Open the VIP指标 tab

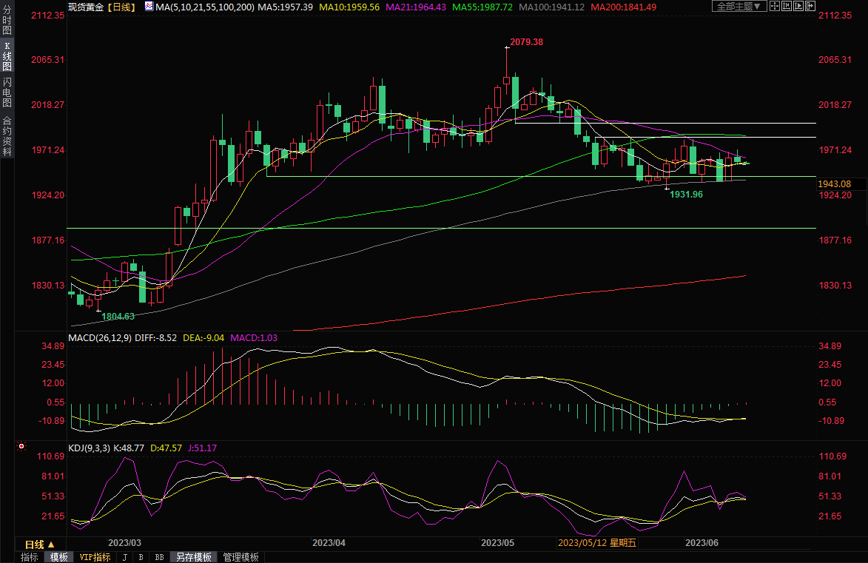pos(95,557)
